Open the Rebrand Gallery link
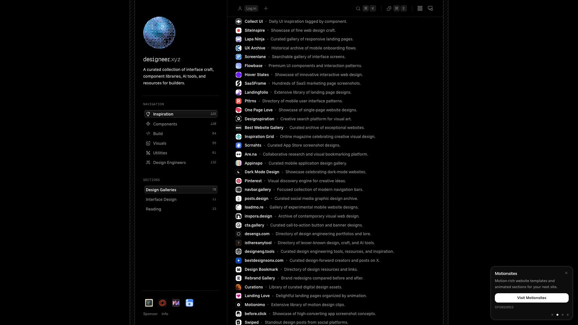Screen dimensions: 578x325 click(x=260, y=278)
